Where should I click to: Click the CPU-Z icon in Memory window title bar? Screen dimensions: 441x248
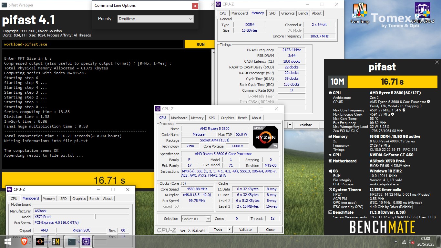[219, 4]
